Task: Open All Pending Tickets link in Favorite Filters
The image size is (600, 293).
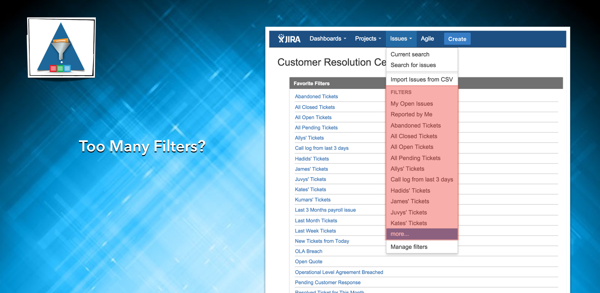Action: pyautogui.click(x=316, y=128)
